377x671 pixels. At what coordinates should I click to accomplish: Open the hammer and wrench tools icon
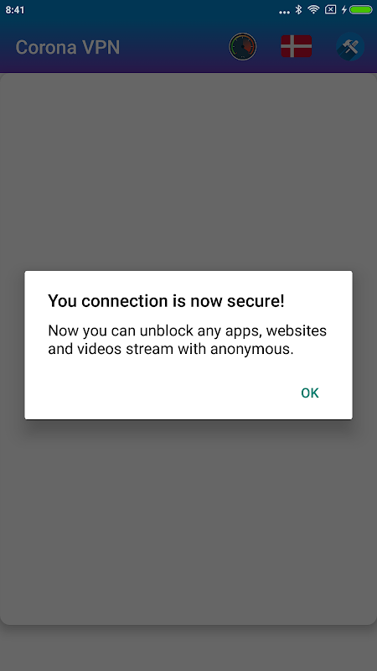[350, 47]
